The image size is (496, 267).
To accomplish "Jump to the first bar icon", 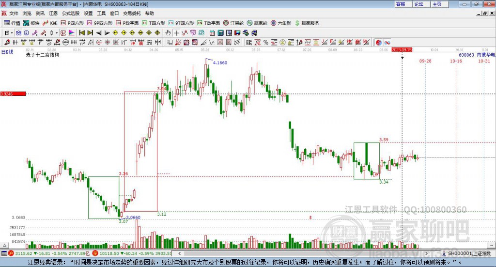I will click(x=82, y=33).
